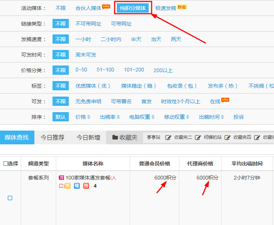The image size is (274, 225).
Task: Click the red 热 hot badge
Action: click(86, 186)
